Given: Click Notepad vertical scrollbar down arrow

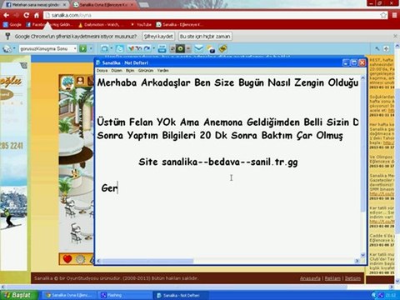Looking at the screenshot, I should 362,255.
